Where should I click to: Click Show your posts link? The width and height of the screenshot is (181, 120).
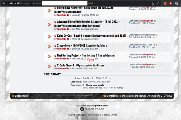(x=95, y=85)
